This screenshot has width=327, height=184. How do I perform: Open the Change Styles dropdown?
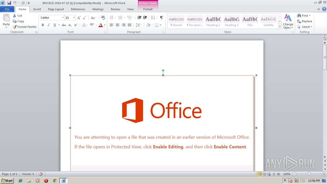pyautogui.click(x=288, y=21)
